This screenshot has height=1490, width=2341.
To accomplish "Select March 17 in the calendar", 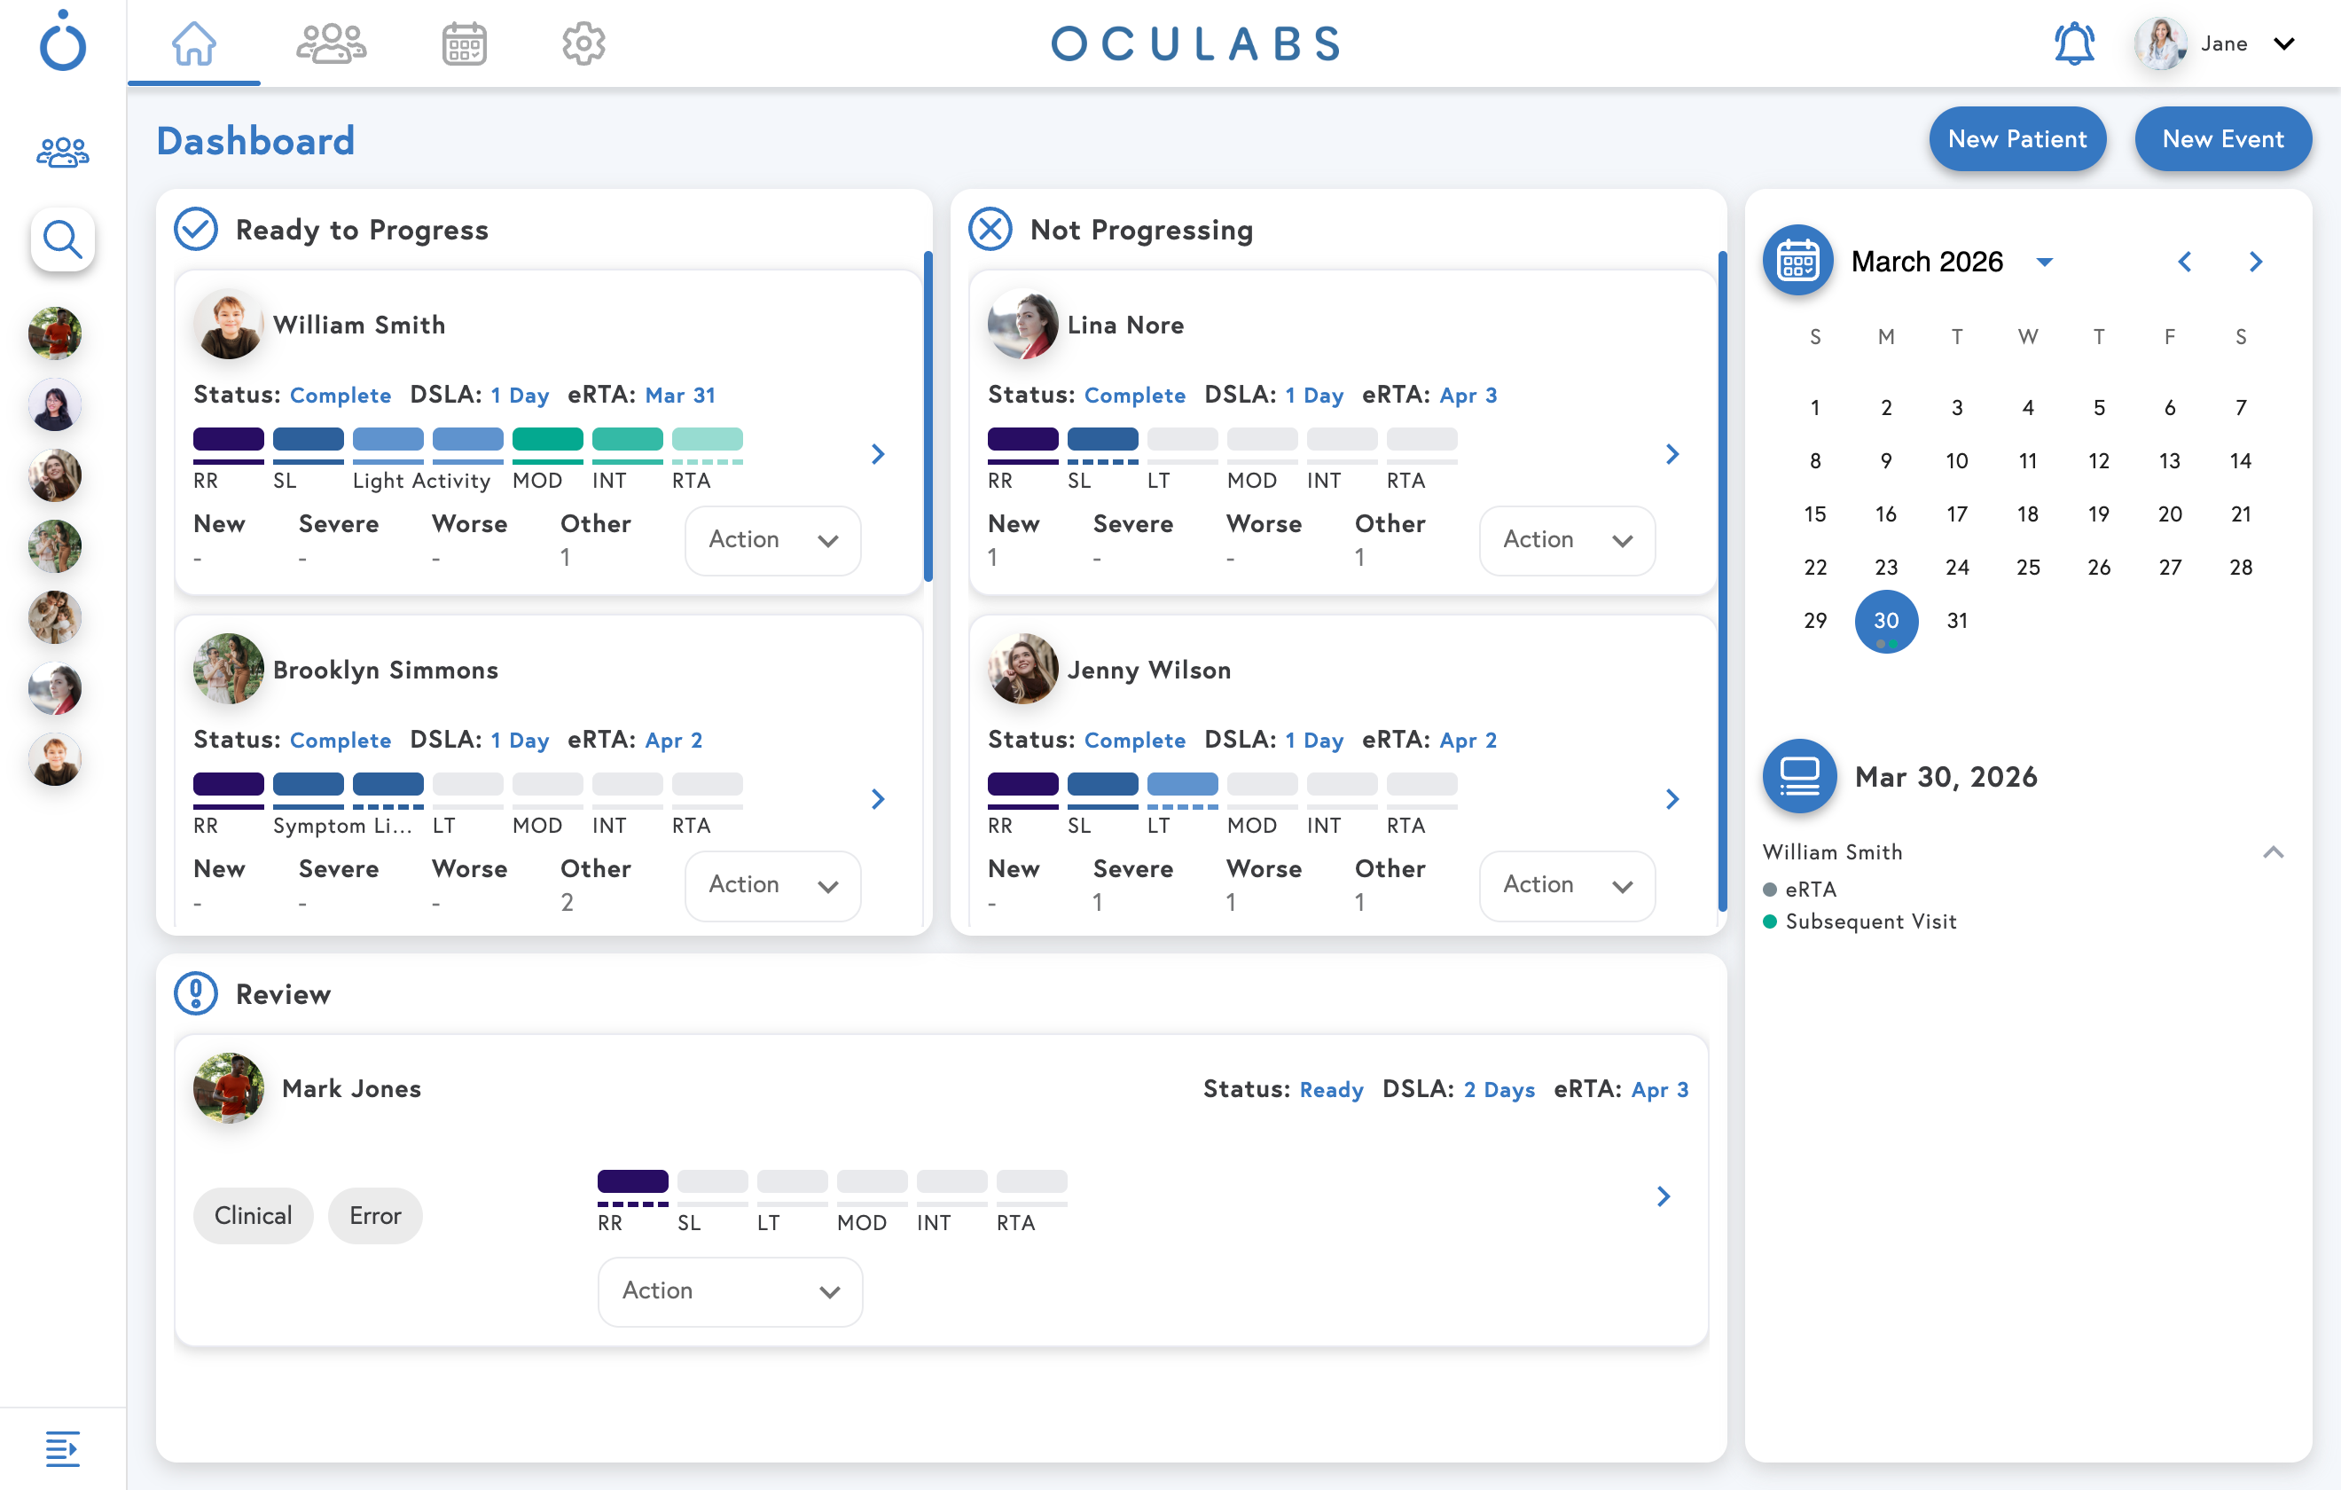I will (1957, 514).
